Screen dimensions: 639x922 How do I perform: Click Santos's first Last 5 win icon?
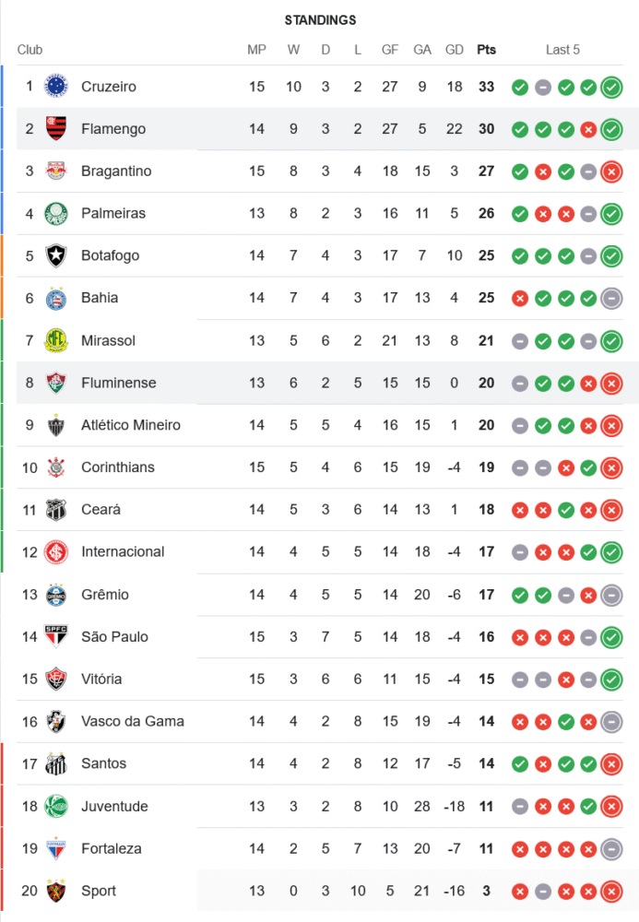click(x=520, y=763)
